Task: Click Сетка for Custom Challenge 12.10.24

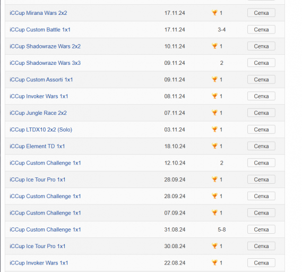Action: coord(261,163)
